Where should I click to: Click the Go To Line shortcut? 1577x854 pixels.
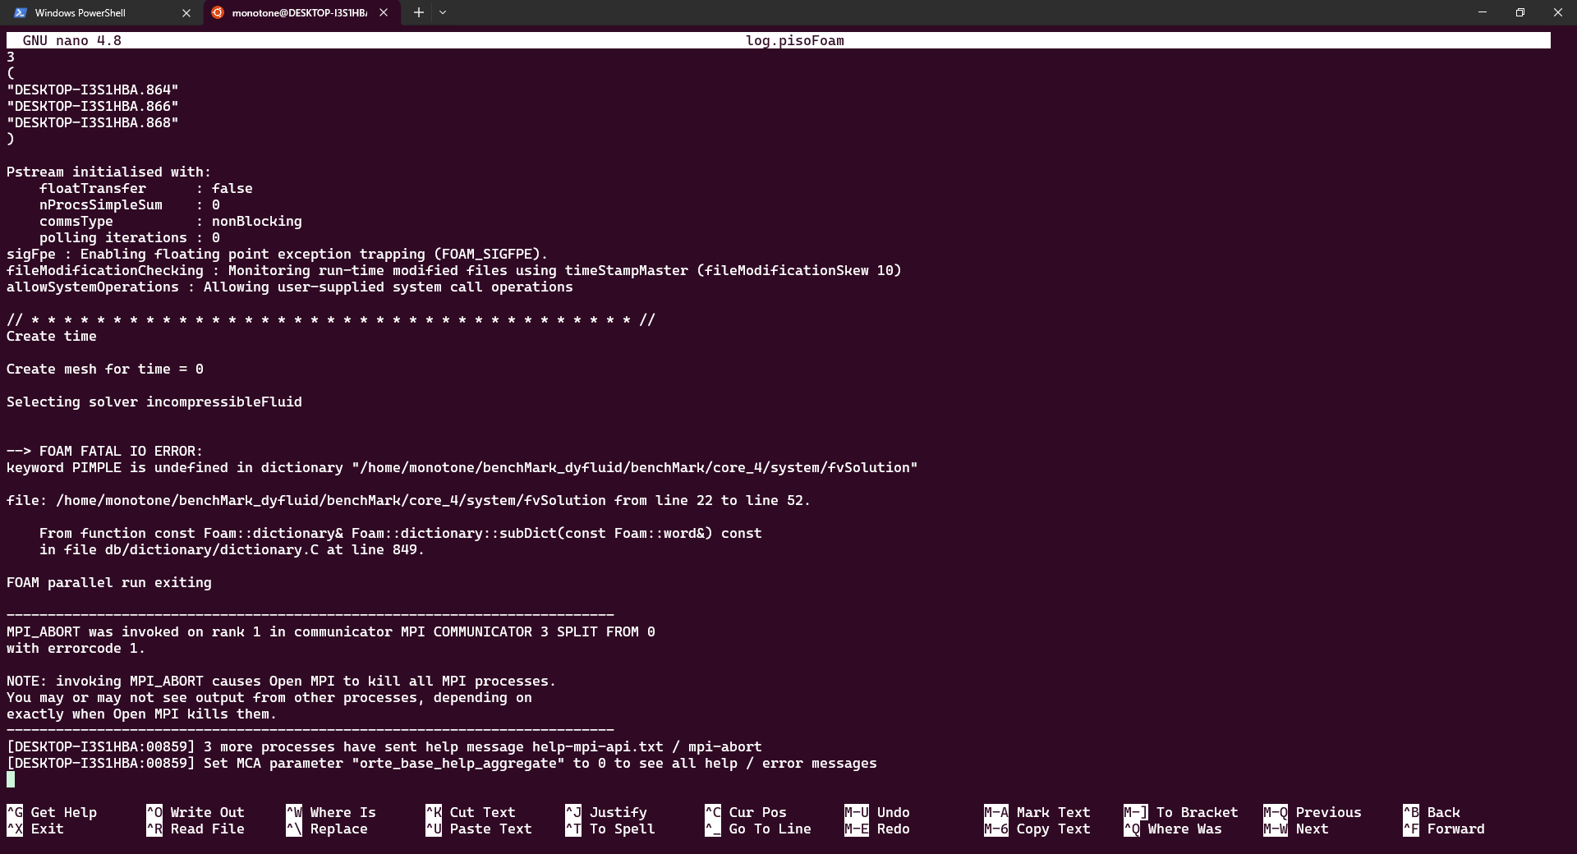[770, 829]
